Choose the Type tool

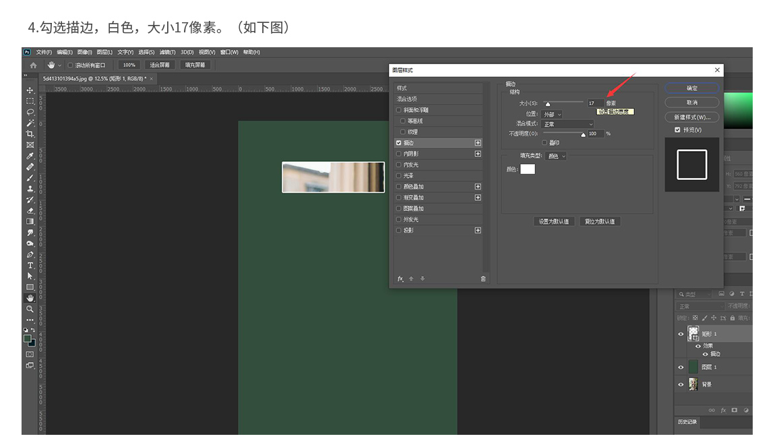[x=30, y=265]
